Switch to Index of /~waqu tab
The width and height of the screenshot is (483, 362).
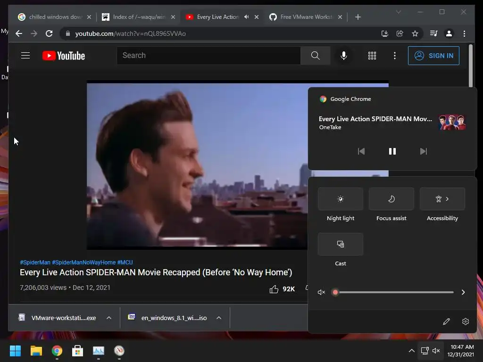point(139,17)
